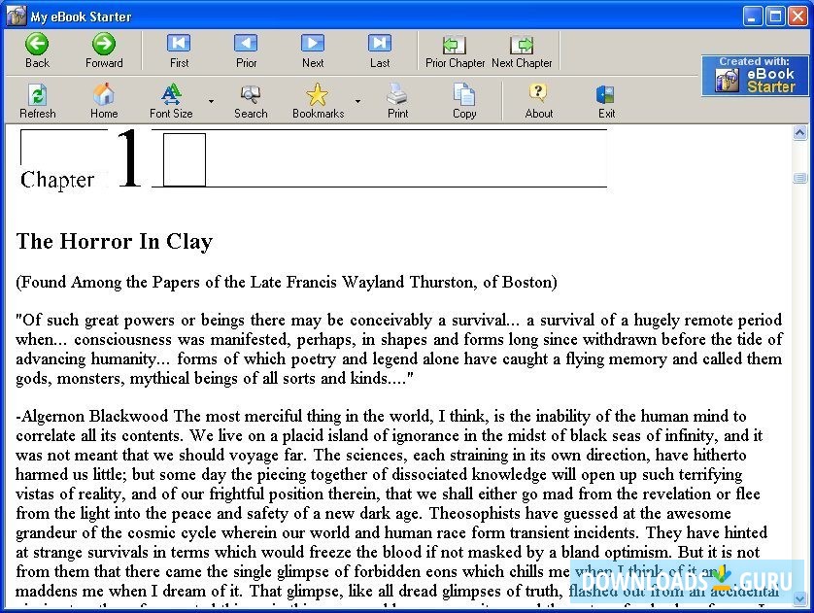The image size is (814, 613).
Task: Click the vertical scrollbar thumb
Action: pyautogui.click(x=800, y=178)
